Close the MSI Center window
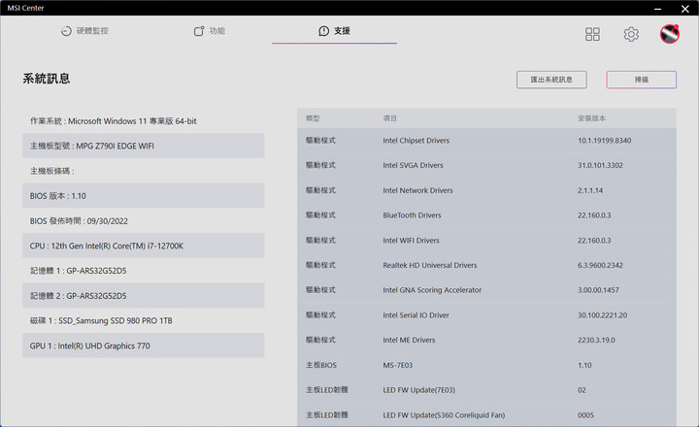 [685, 9]
